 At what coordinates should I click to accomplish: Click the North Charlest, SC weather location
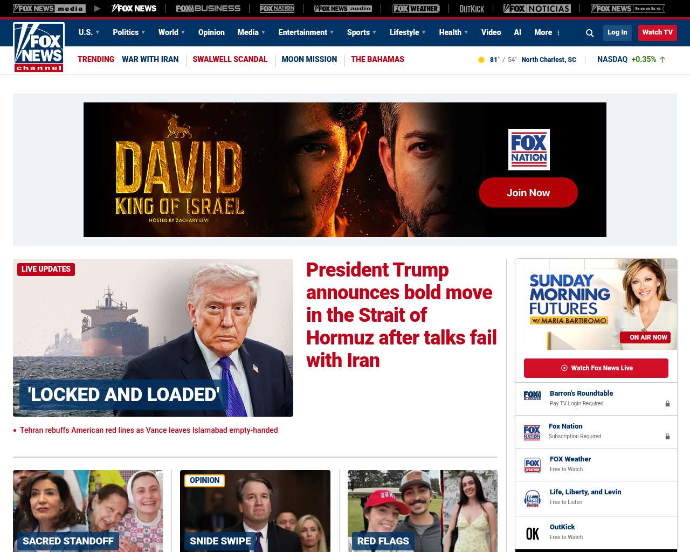coord(549,60)
